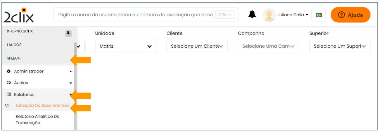The width and height of the screenshot is (380, 133).
Task: Open Relatório Analítico De Transcrição link
Action: click(x=37, y=120)
